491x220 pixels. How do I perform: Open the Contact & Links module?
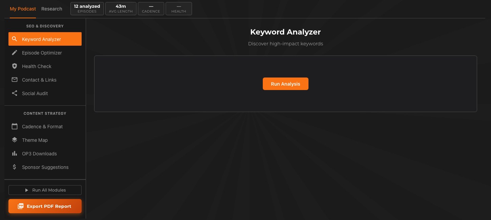point(45,80)
